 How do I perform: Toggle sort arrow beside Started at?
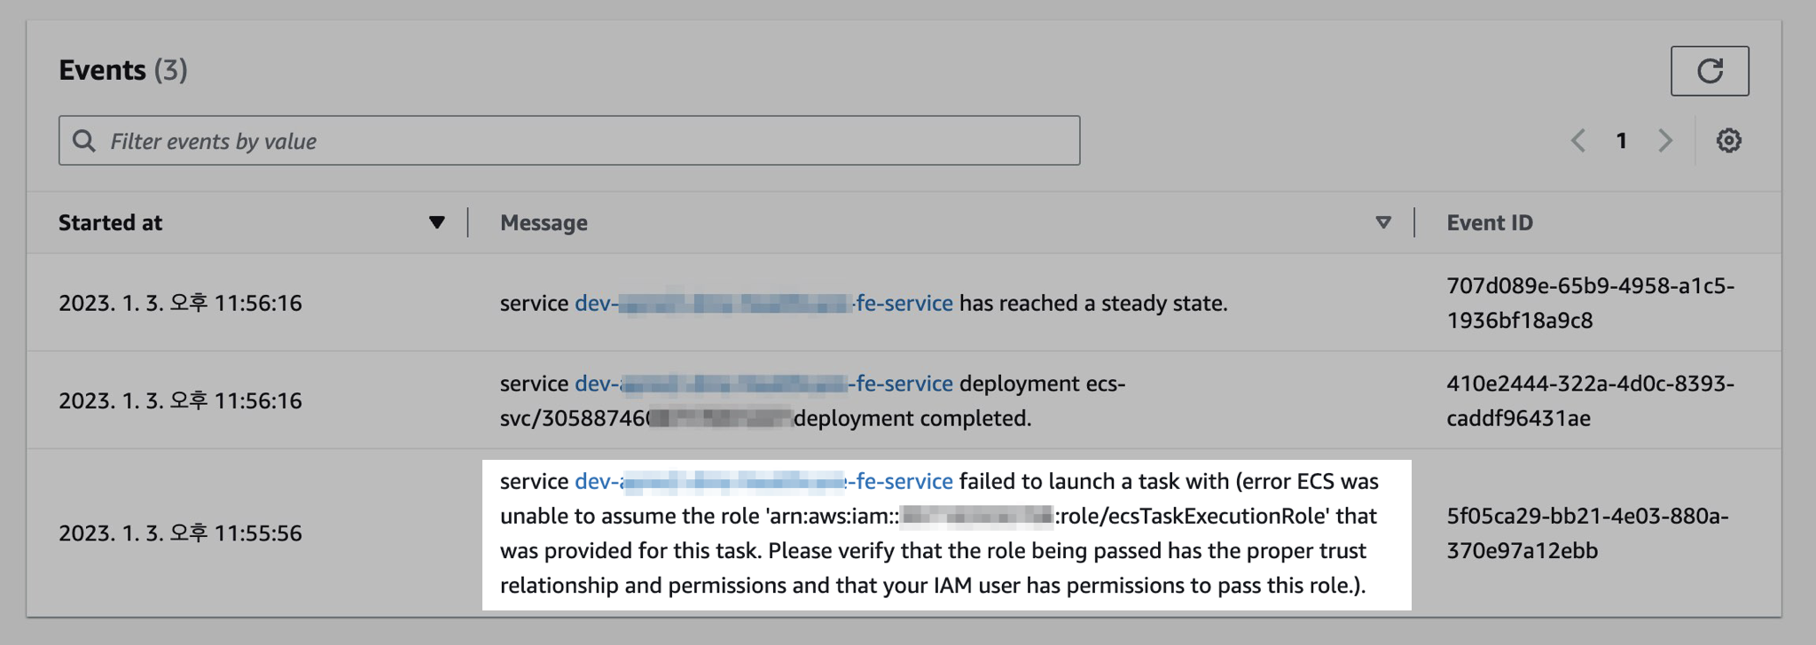(436, 222)
